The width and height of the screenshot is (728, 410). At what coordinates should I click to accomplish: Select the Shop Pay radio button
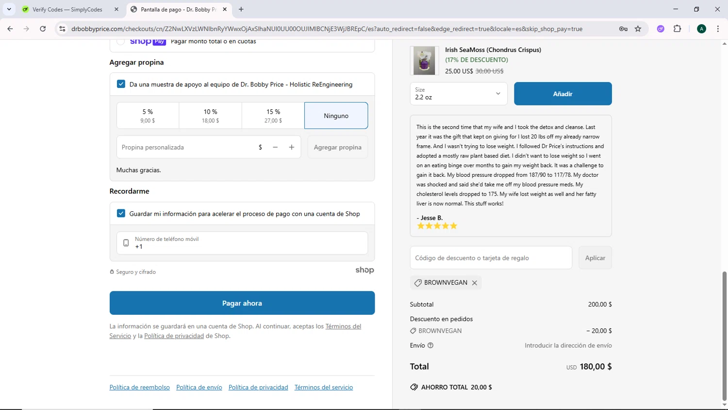click(121, 42)
